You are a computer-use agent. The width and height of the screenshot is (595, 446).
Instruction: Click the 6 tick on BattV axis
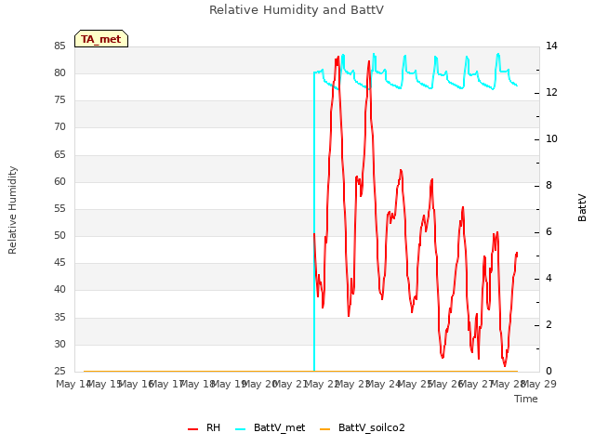549,231
